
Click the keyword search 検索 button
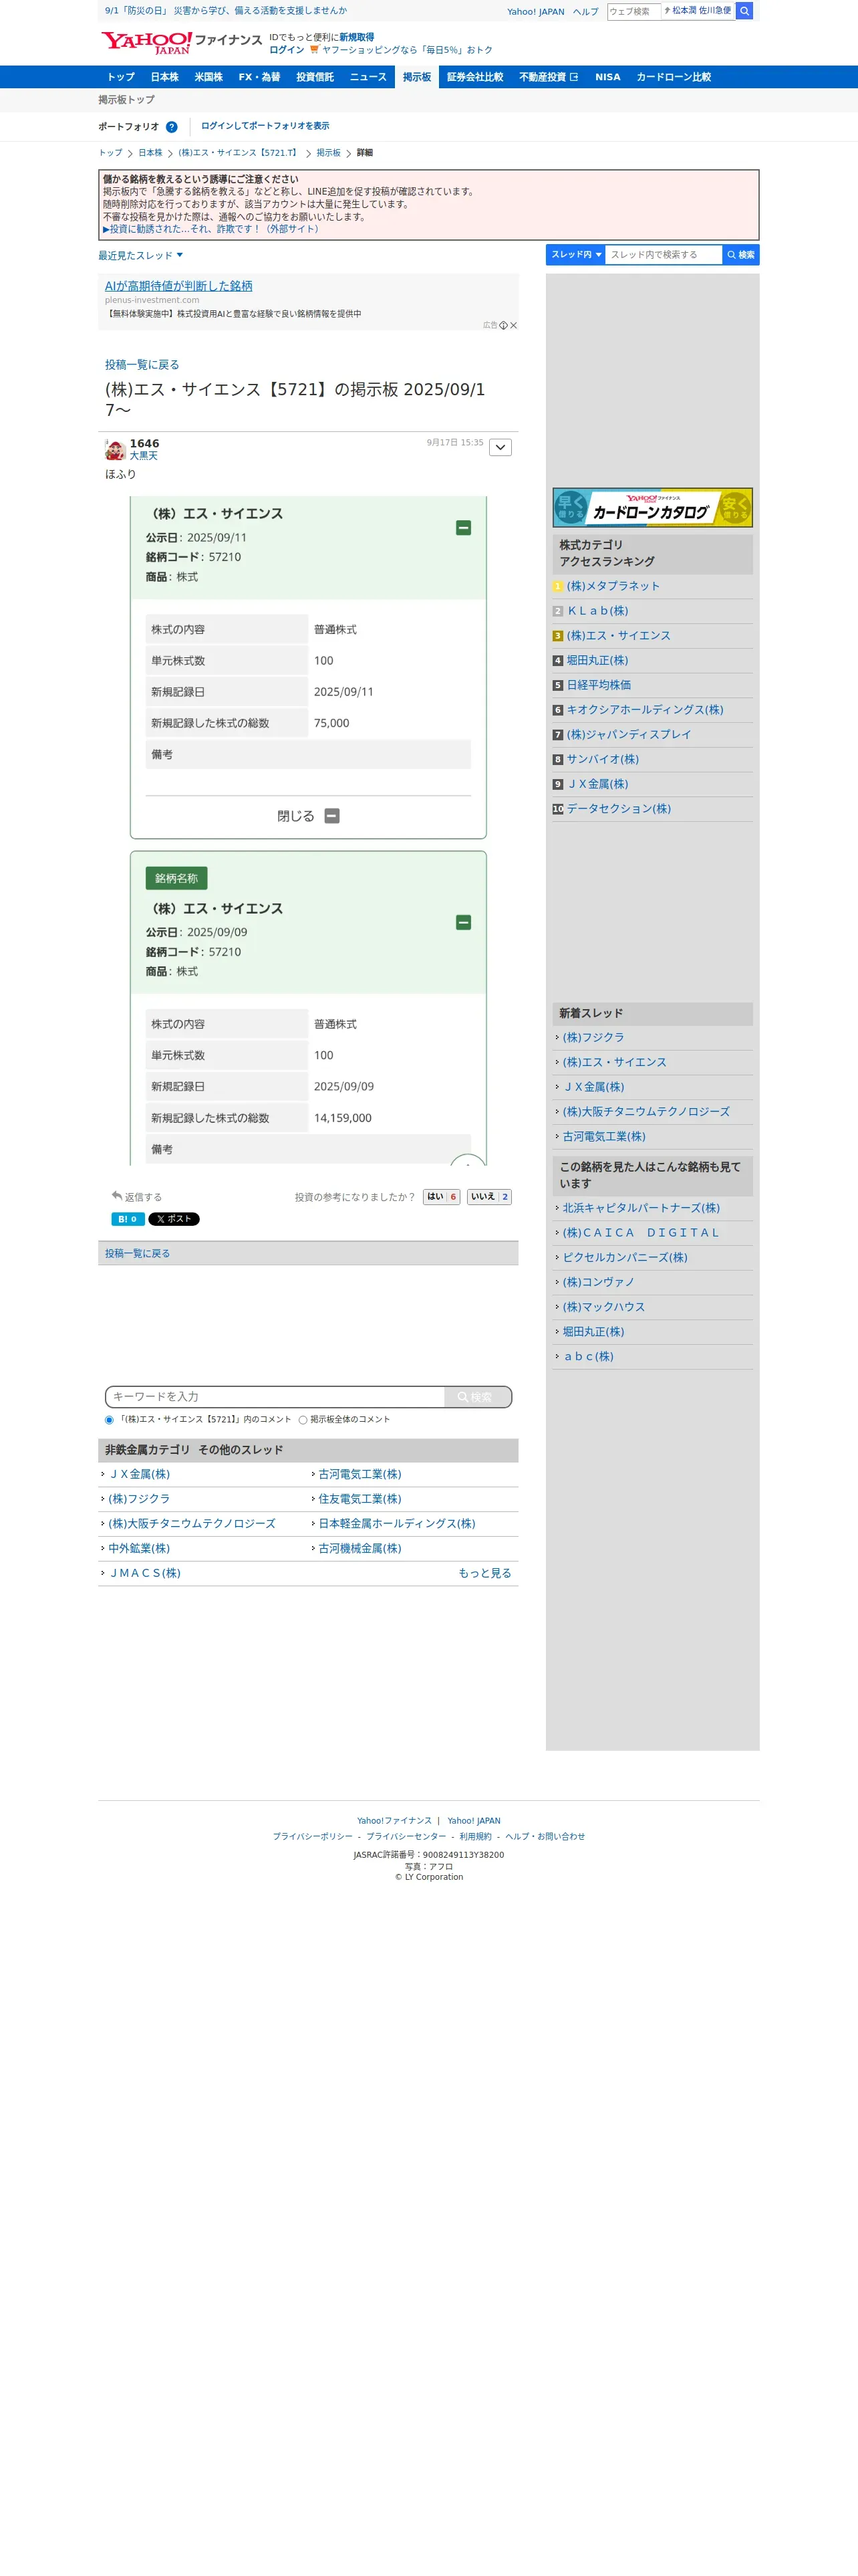(x=476, y=1397)
